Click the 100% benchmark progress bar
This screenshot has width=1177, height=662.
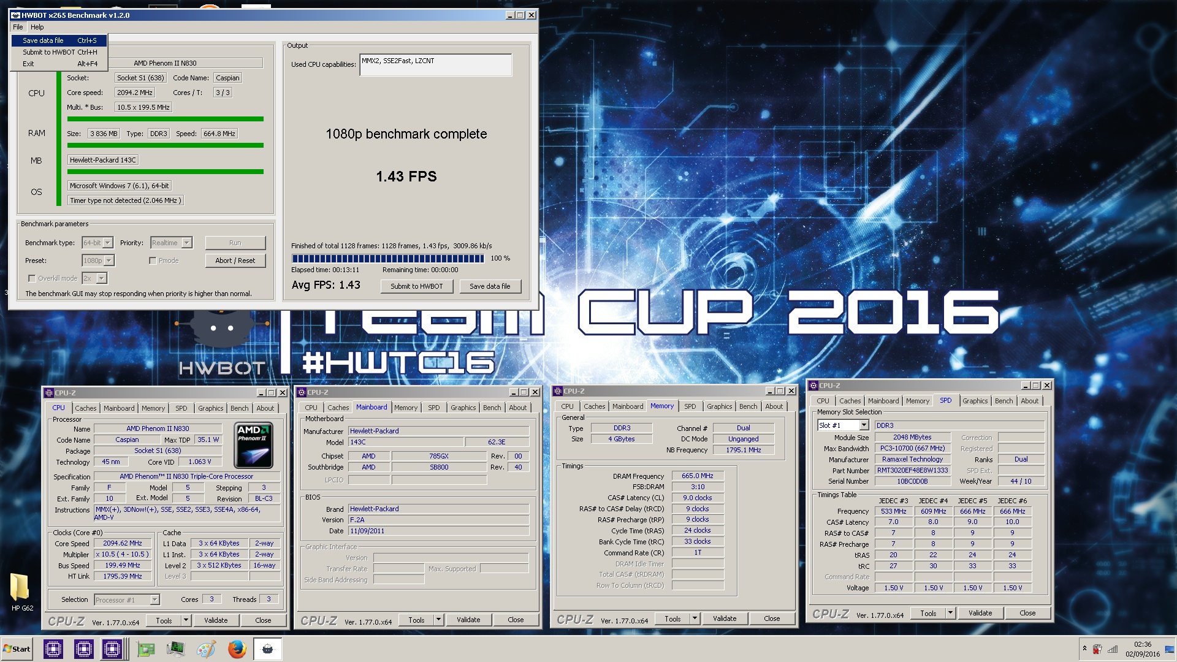(388, 259)
